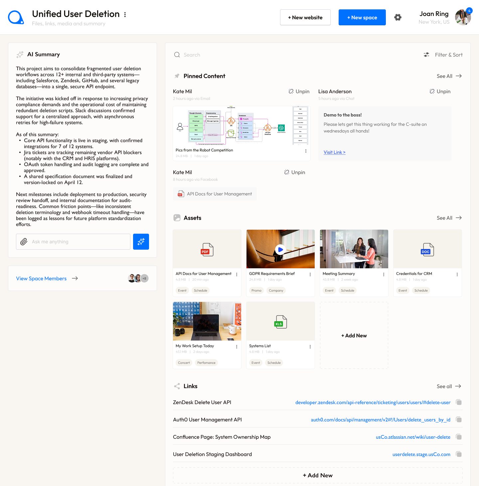Click the Ask me anything input field
This screenshot has width=479, height=486.
[78, 242]
